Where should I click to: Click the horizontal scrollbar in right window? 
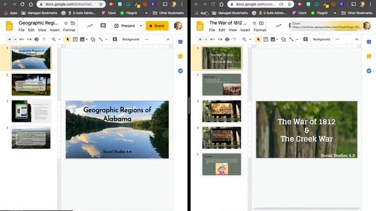pos(307,209)
